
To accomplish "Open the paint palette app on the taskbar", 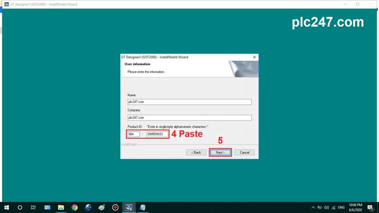I will [x=102, y=207].
